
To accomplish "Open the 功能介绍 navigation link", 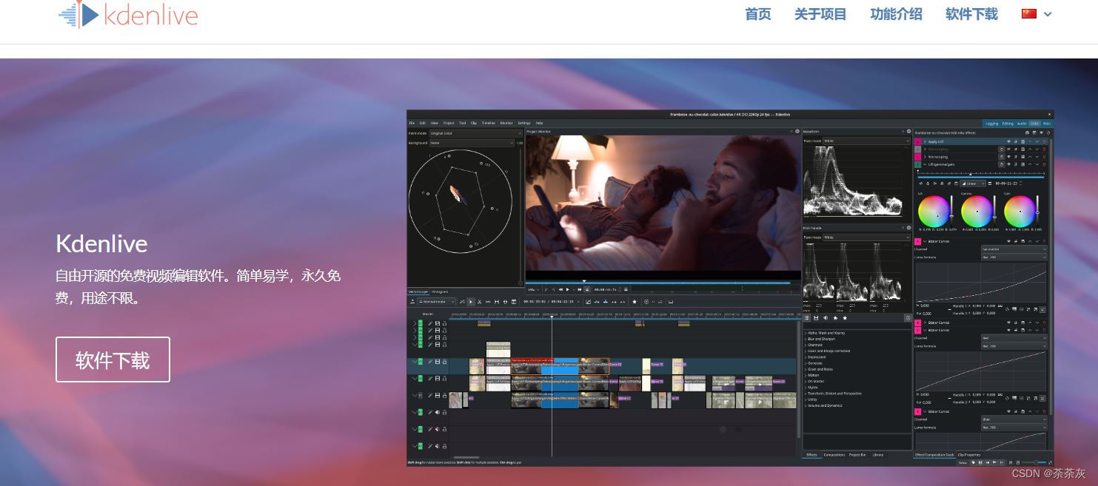I will [x=896, y=14].
